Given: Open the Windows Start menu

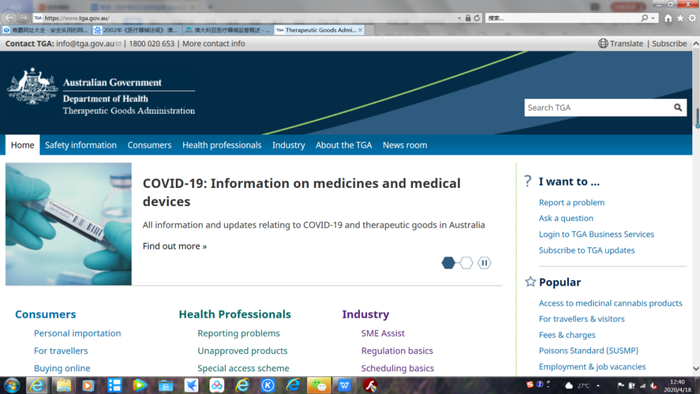Looking at the screenshot, I should coord(12,386).
